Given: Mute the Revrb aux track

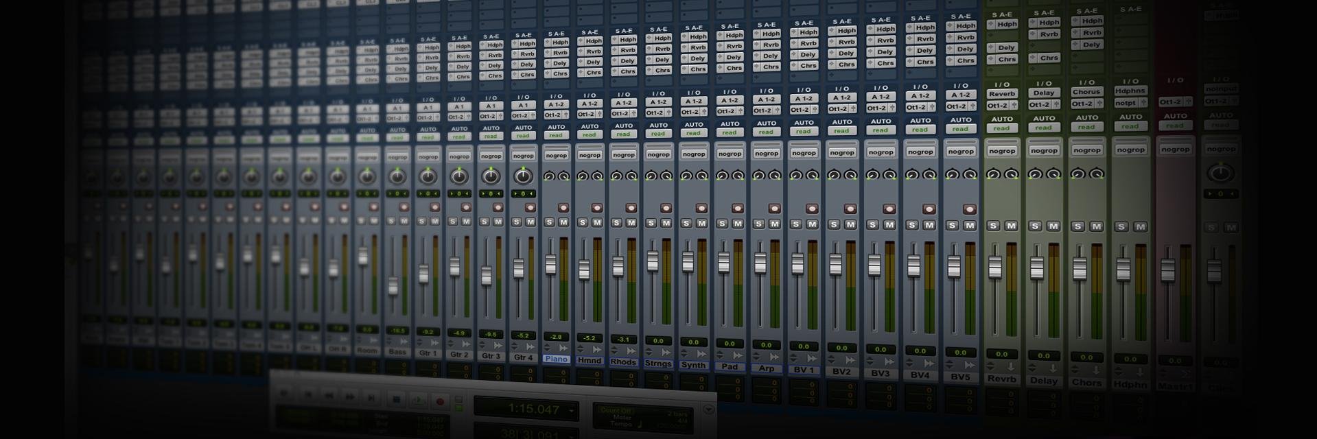Looking at the screenshot, I should click(x=1011, y=226).
